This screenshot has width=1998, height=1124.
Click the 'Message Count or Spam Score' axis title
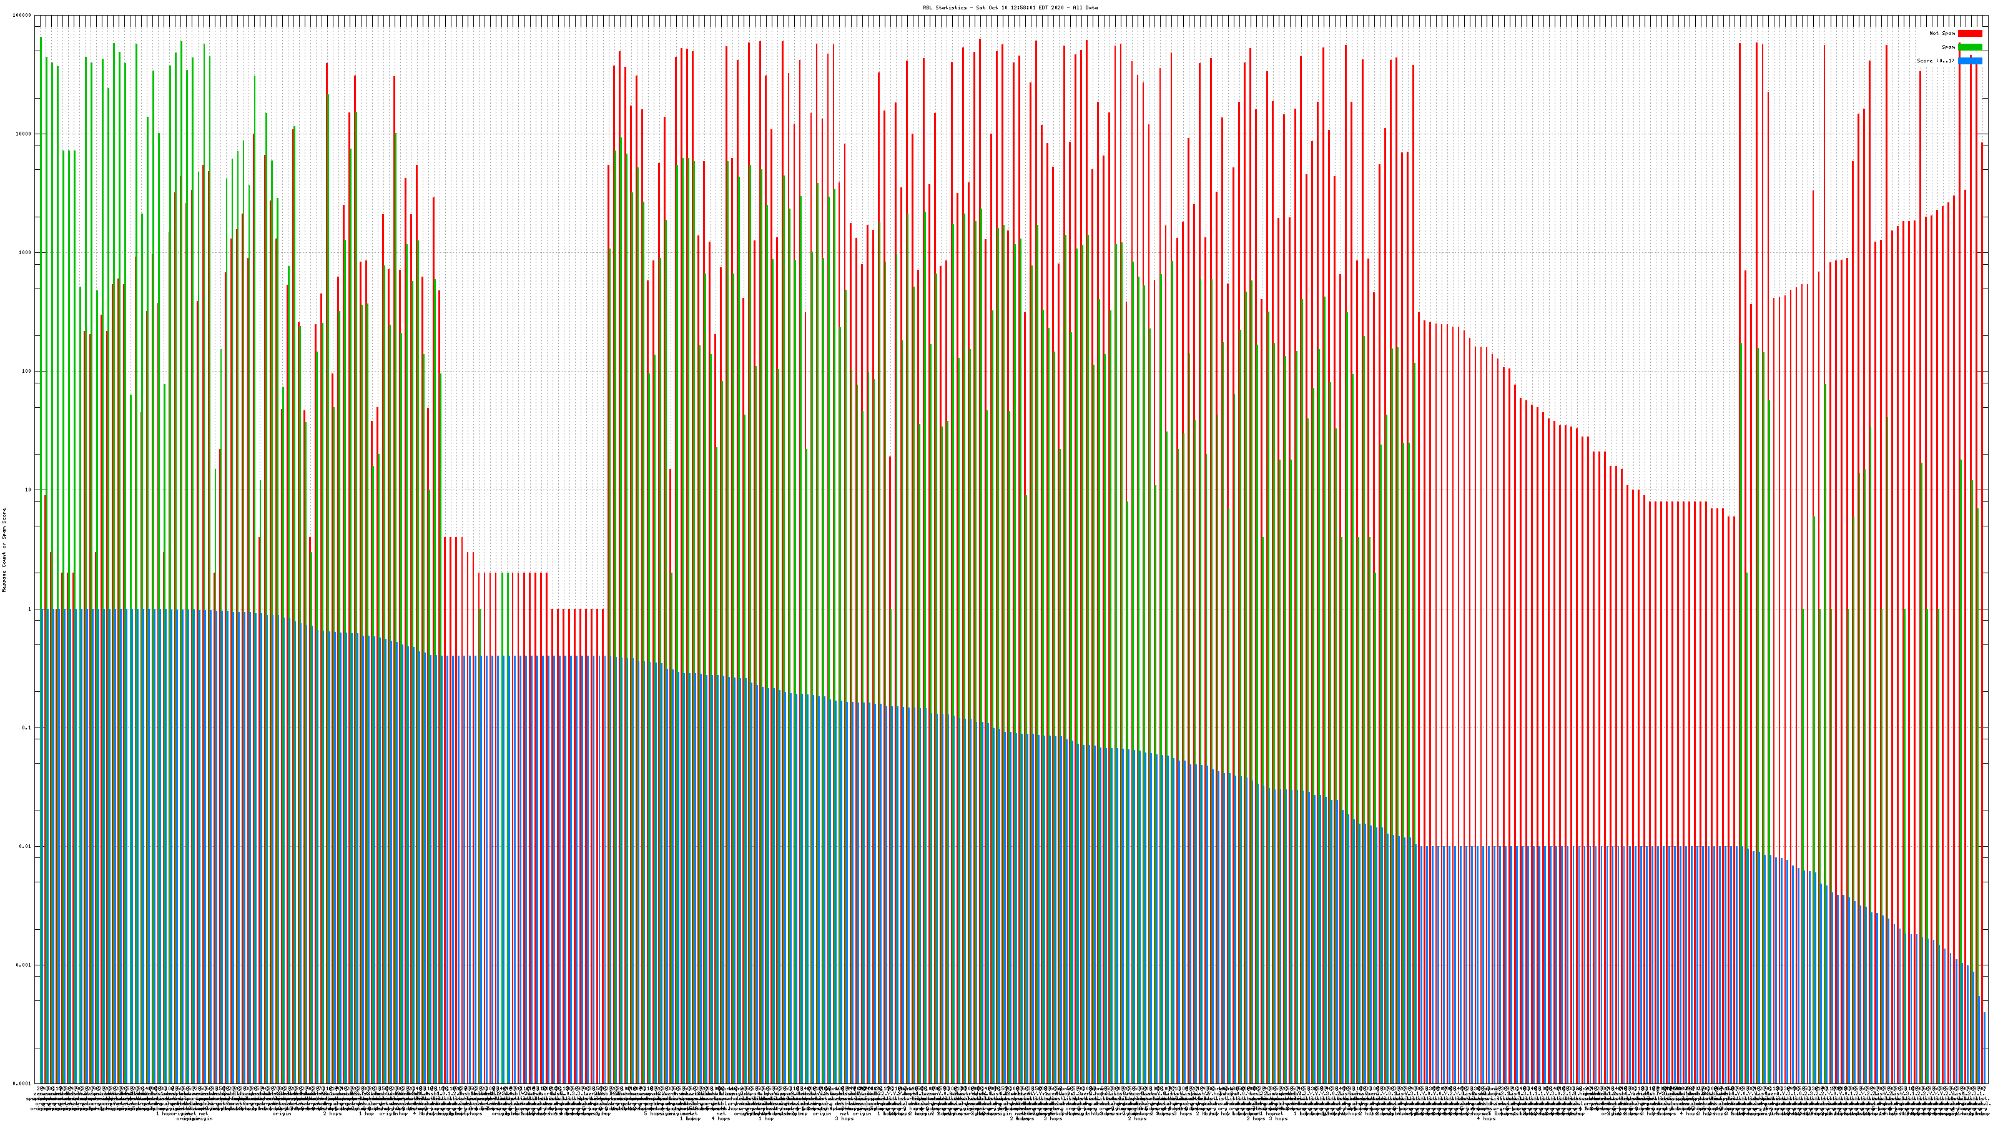(x=4, y=550)
